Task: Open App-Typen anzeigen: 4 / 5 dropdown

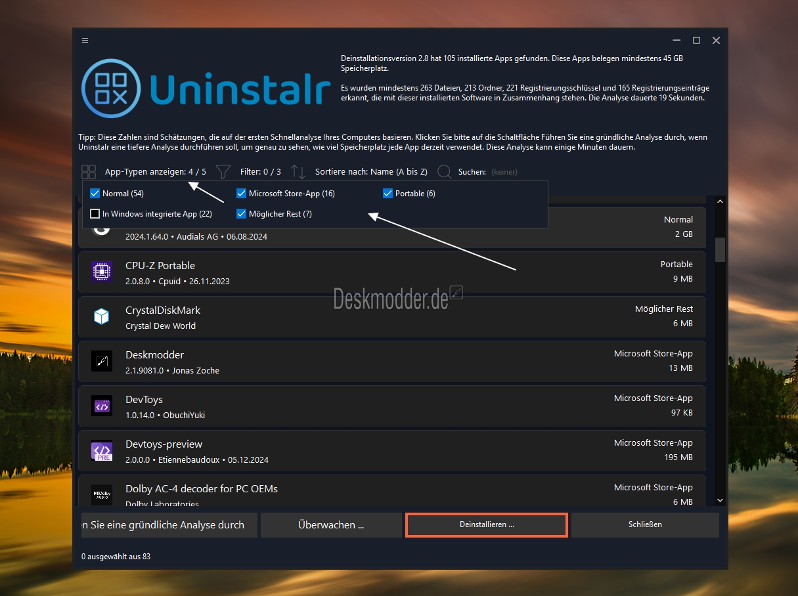Action: point(156,172)
